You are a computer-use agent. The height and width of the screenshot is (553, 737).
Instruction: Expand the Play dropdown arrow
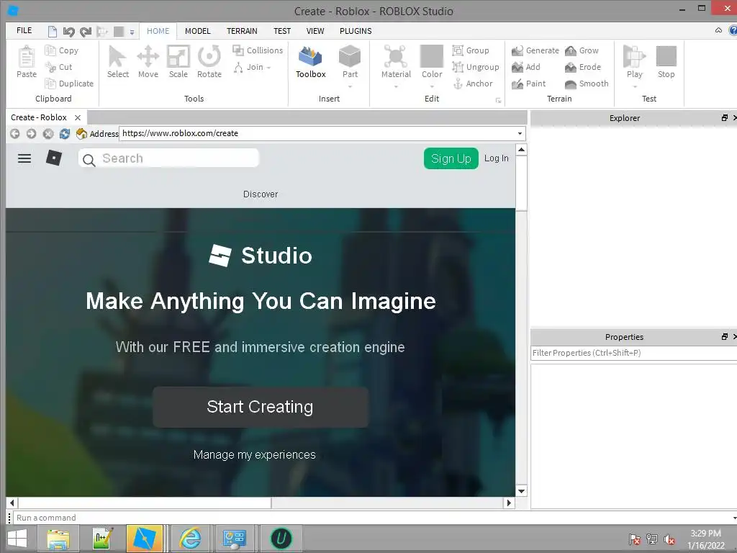pos(635,86)
